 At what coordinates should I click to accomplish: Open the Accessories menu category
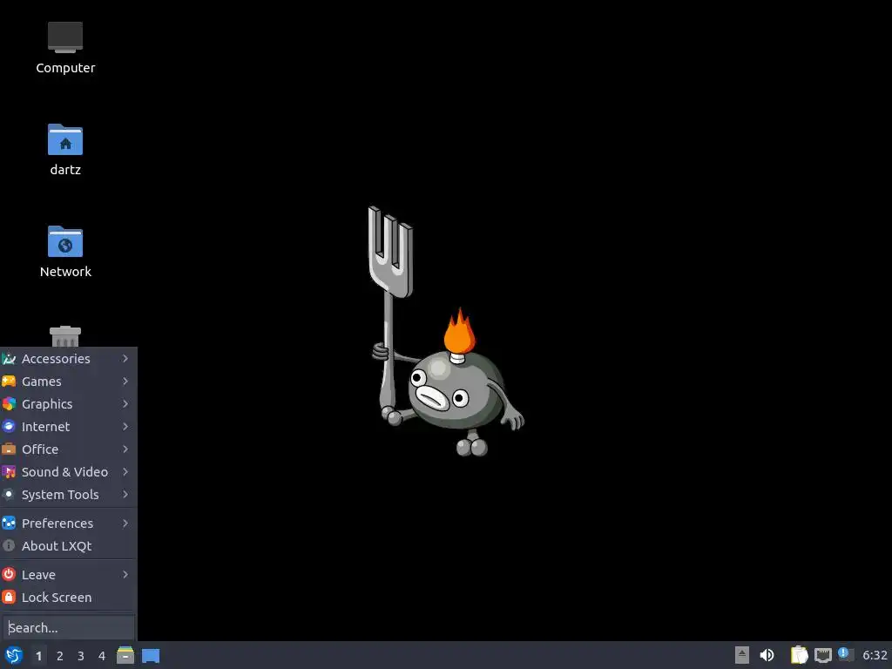tap(68, 358)
